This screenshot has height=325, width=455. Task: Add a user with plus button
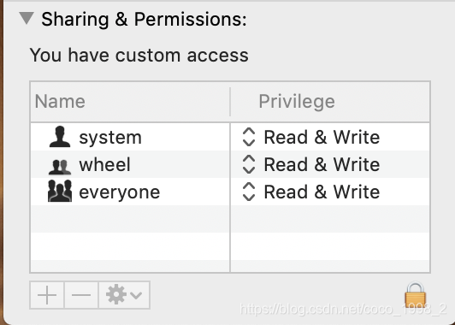tap(47, 295)
